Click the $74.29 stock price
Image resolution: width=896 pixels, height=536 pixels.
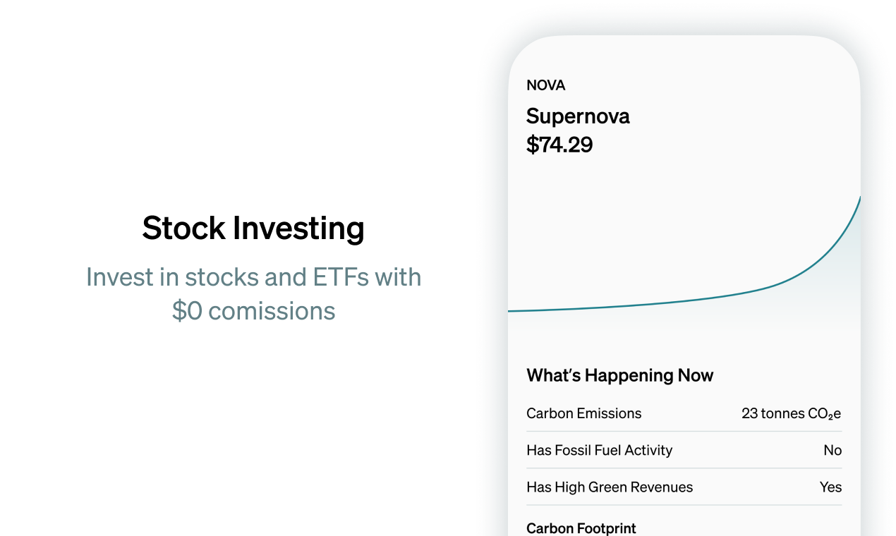[559, 145]
